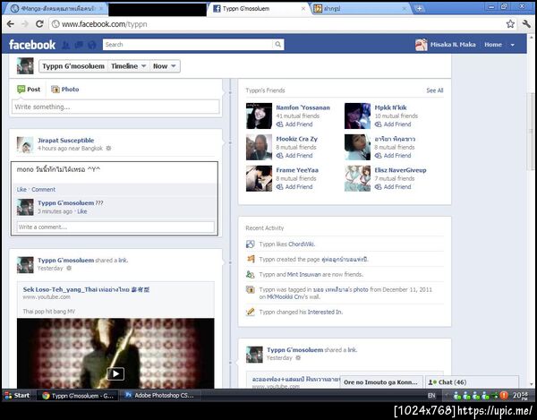
Task: Open Typpn's small profile picture in header
Action: (25, 66)
